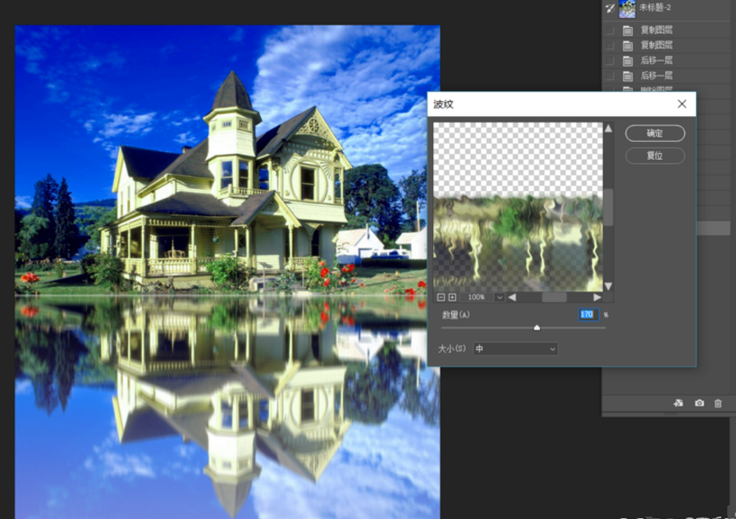Click the 数量 amount value field
736x519 pixels.
click(588, 315)
